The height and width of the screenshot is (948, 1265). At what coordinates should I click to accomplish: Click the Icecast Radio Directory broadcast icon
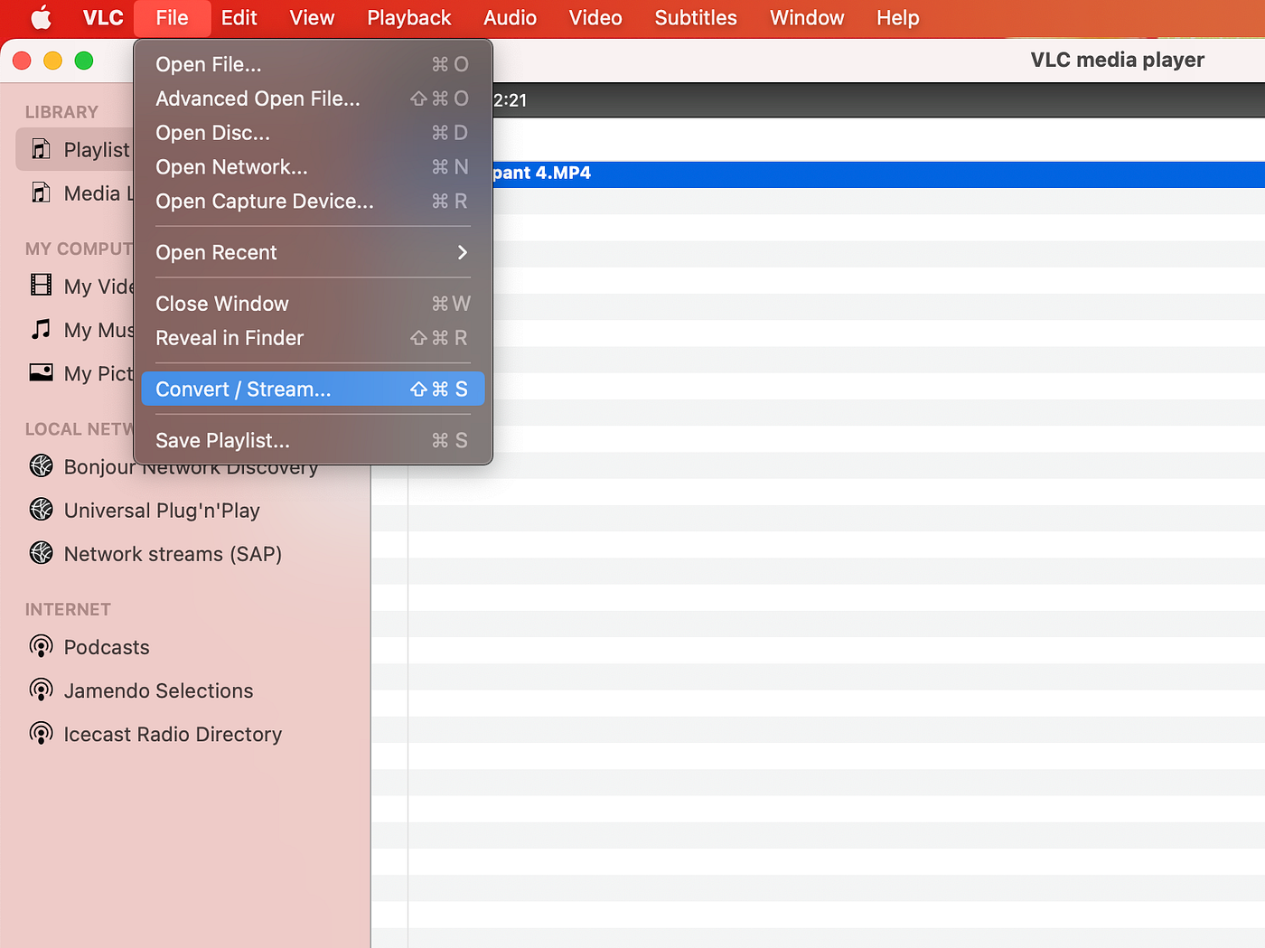point(42,733)
